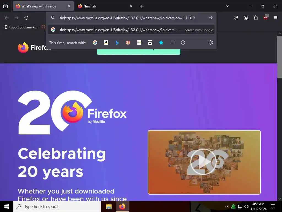The image size is (282, 212).
Task: Search this time with Amazon
Action: pyautogui.click(x=106, y=43)
